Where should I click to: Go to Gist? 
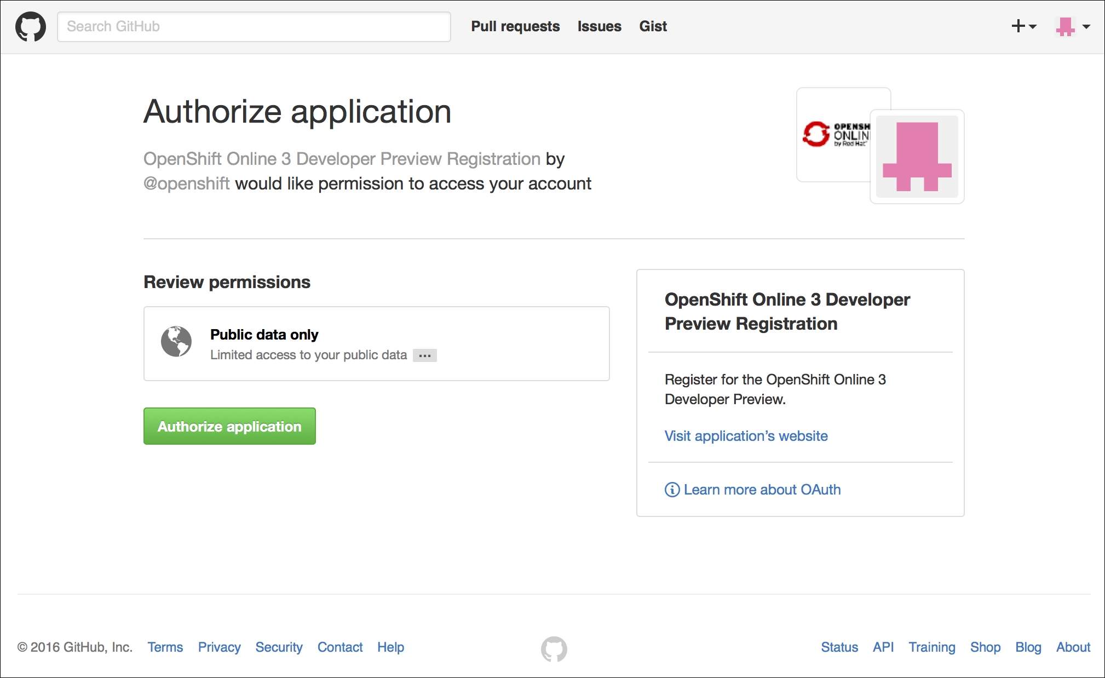coord(653,26)
